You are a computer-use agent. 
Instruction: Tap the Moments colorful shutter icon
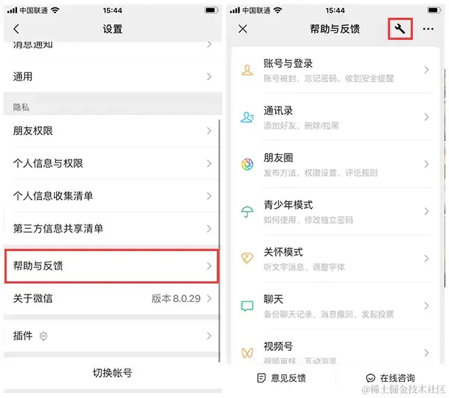click(247, 165)
